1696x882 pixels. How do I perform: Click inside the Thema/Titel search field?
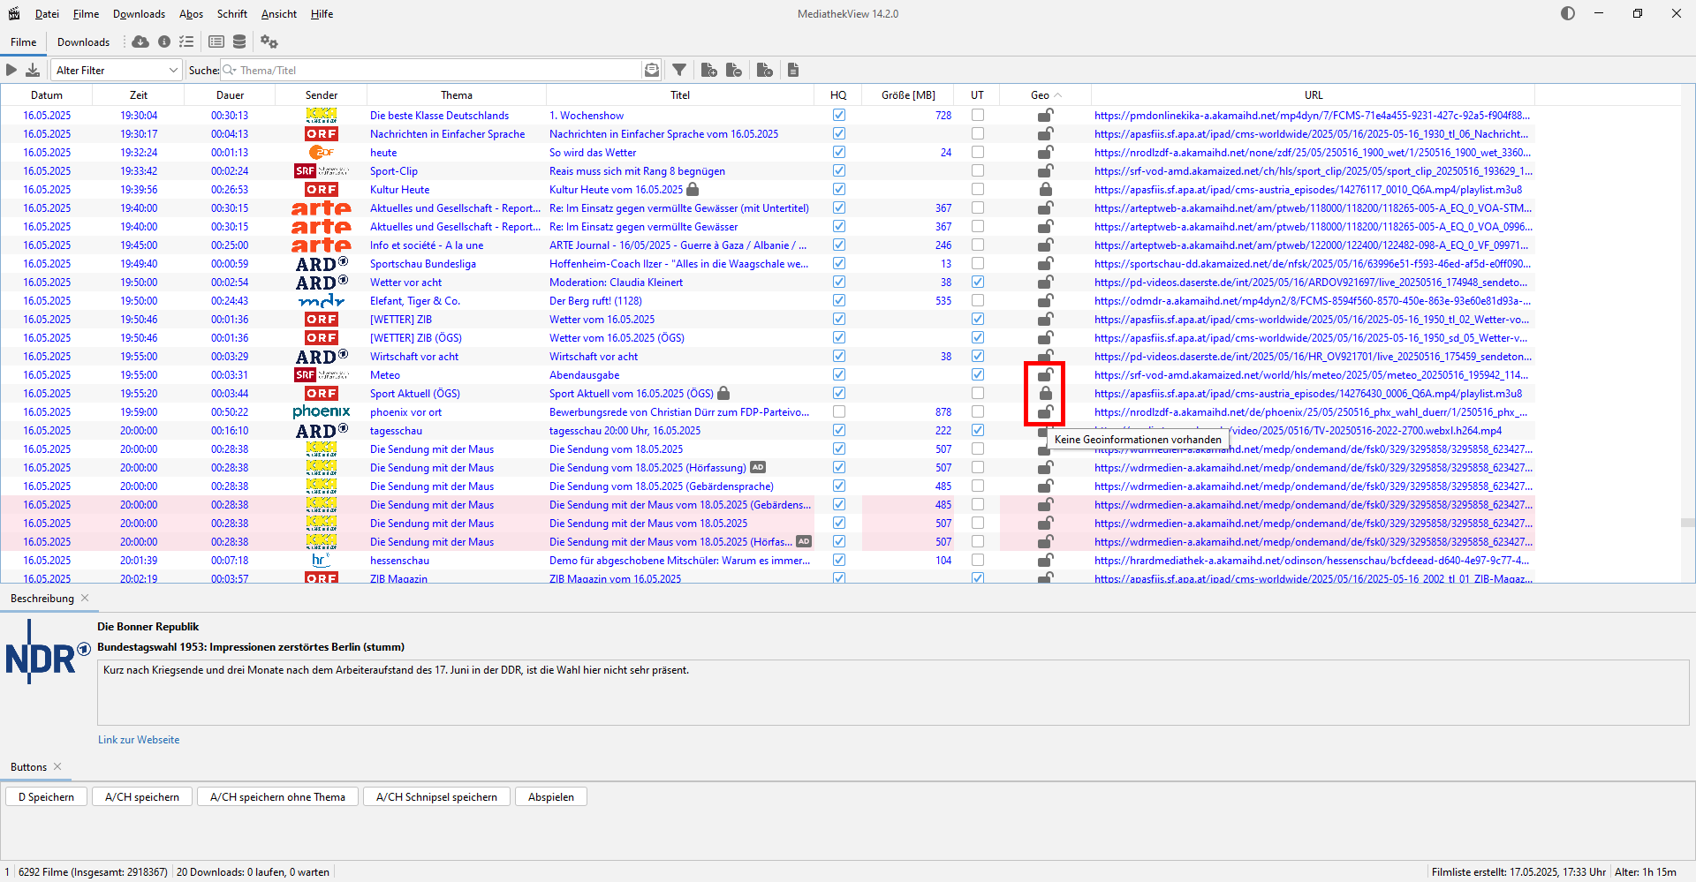click(x=433, y=70)
